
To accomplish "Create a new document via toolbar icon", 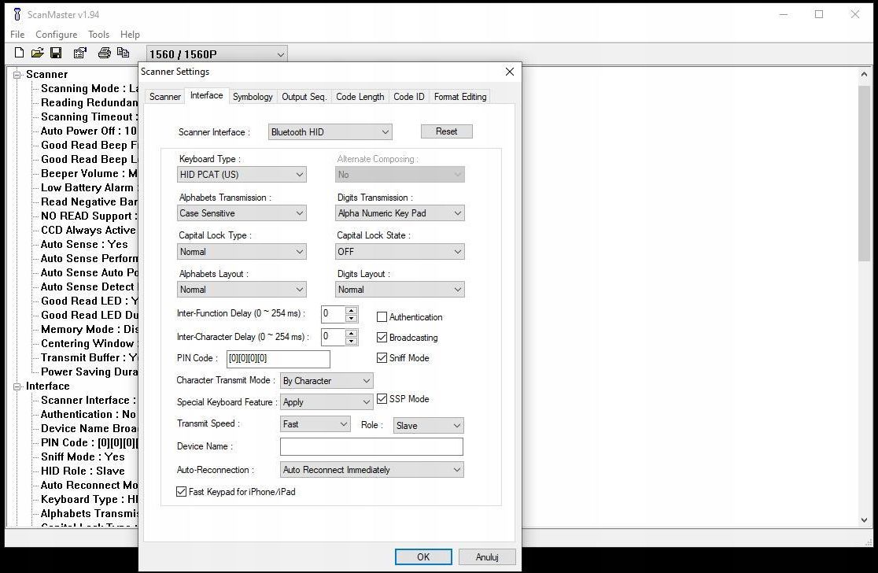I will tap(18, 52).
